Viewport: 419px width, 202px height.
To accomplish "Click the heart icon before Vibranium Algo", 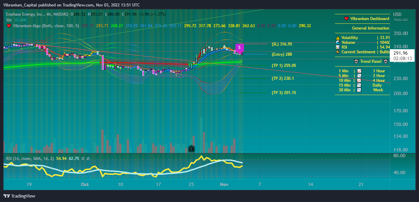I will point(9,26).
